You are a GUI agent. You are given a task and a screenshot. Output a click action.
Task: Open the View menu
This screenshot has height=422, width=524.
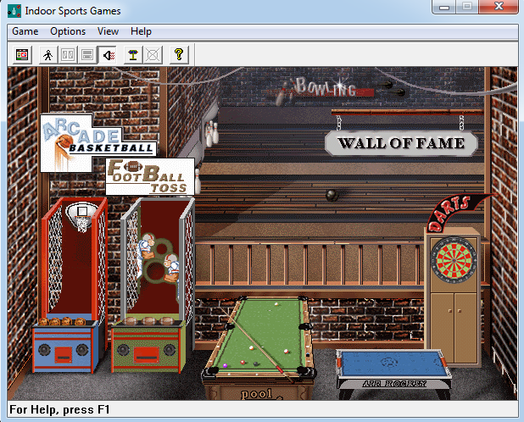pos(108,31)
